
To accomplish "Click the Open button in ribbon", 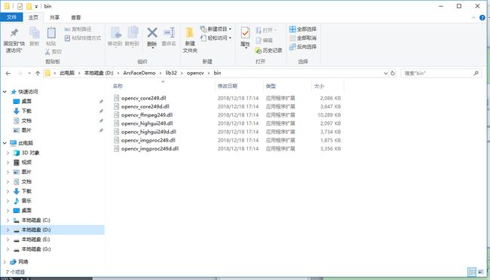I will 266,30.
